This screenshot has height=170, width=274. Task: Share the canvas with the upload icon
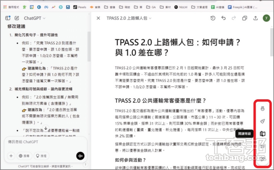point(255,18)
